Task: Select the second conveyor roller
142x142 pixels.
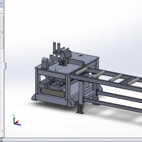Action: tap(99, 74)
